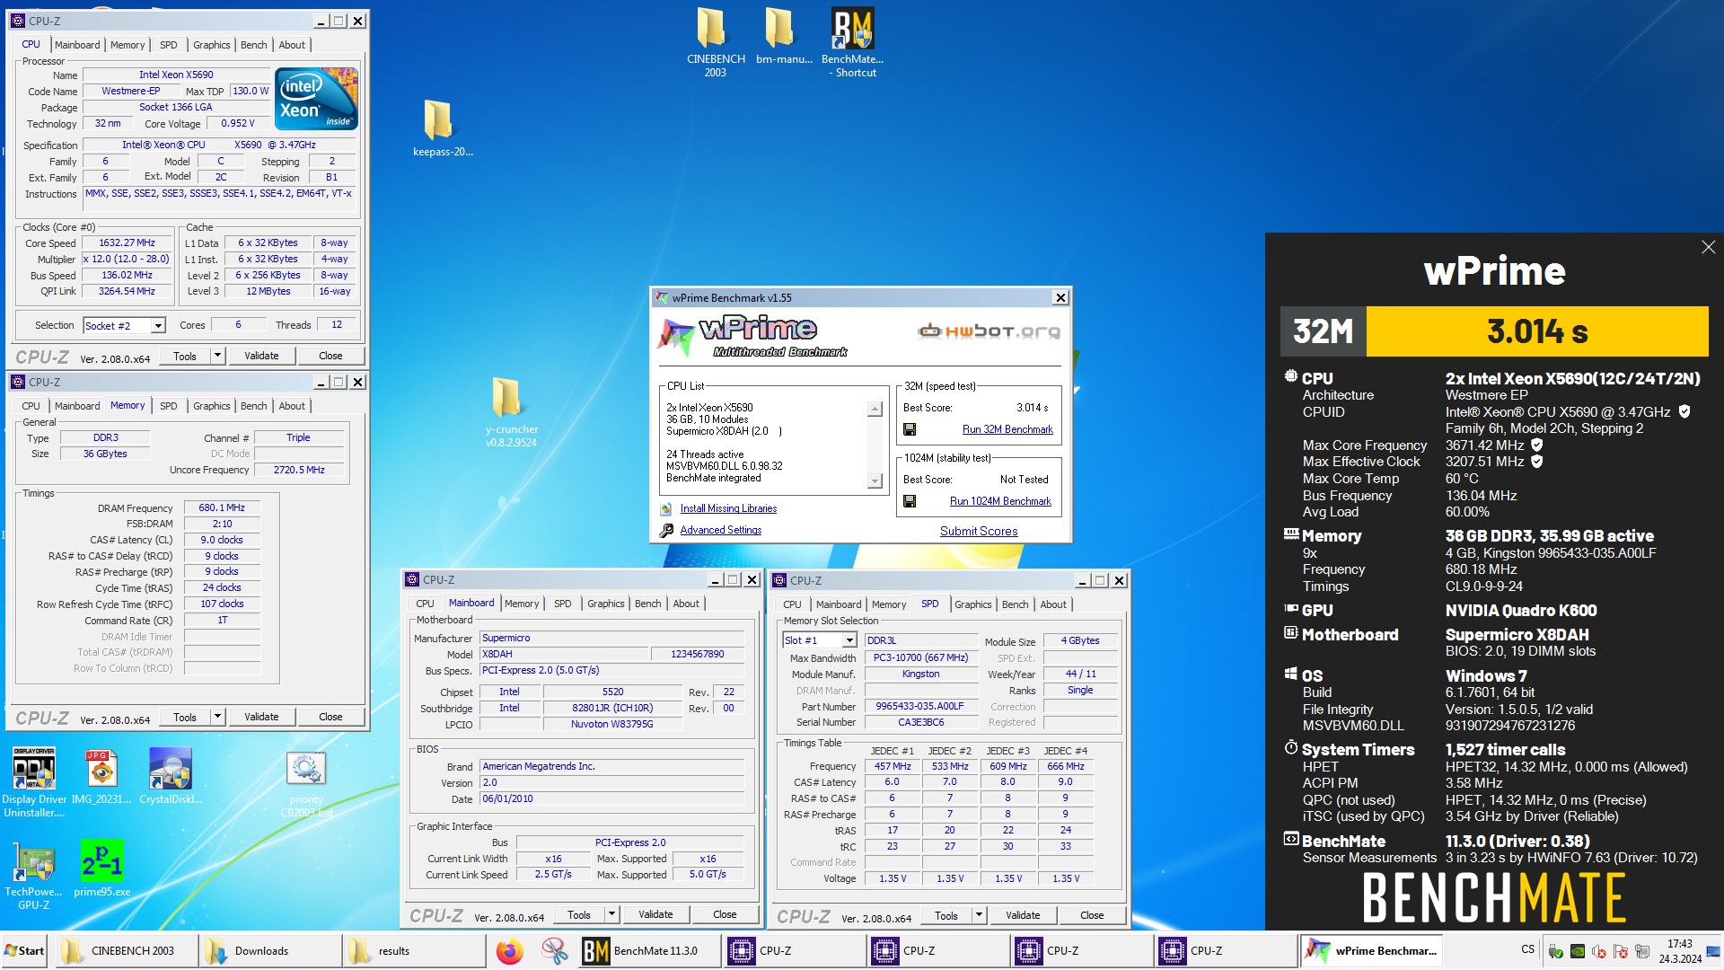Open SPD tab in the CPU-Z memory timings window
Image resolution: width=1724 pixels, height=970 pixels.
coord(168,406)
